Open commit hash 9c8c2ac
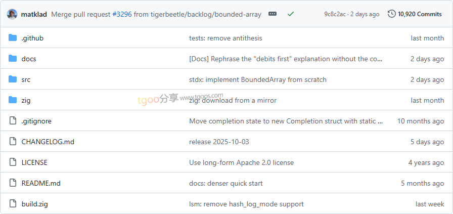 (336, 14)
